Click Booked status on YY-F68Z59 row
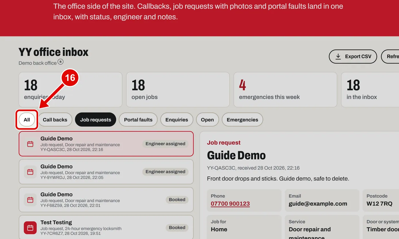 [177, 200]
